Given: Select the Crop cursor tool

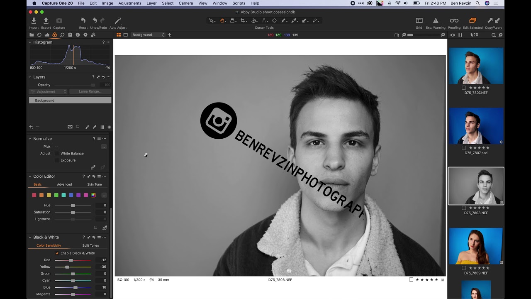Looking at the screenshot, I should [243, 20].
